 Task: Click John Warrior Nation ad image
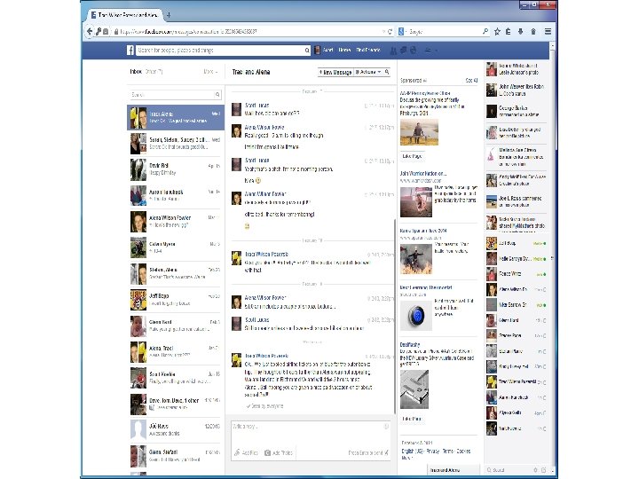pos(416,202)
